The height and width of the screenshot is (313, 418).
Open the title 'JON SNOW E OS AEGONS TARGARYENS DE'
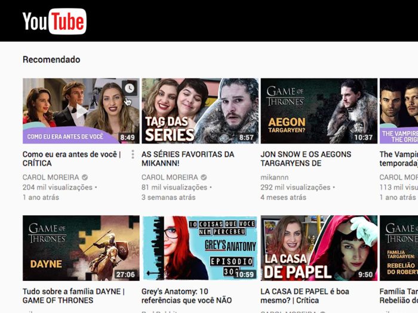click(306, 159)
